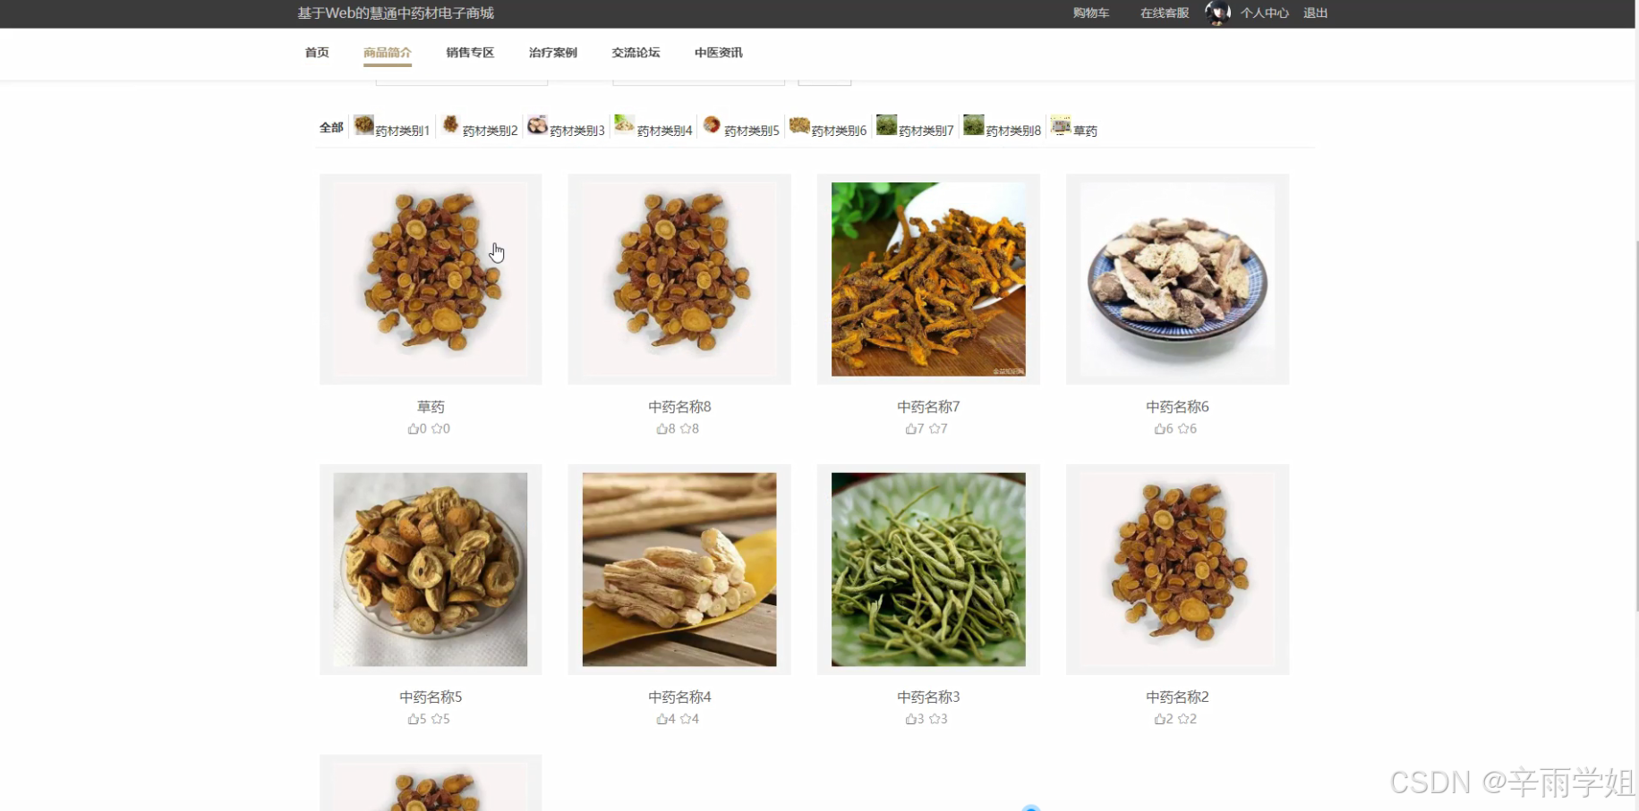The width and height of the screenshot is (1639, 811).
Task: Click thumbs-up icon under 草药
Action: 413,428
